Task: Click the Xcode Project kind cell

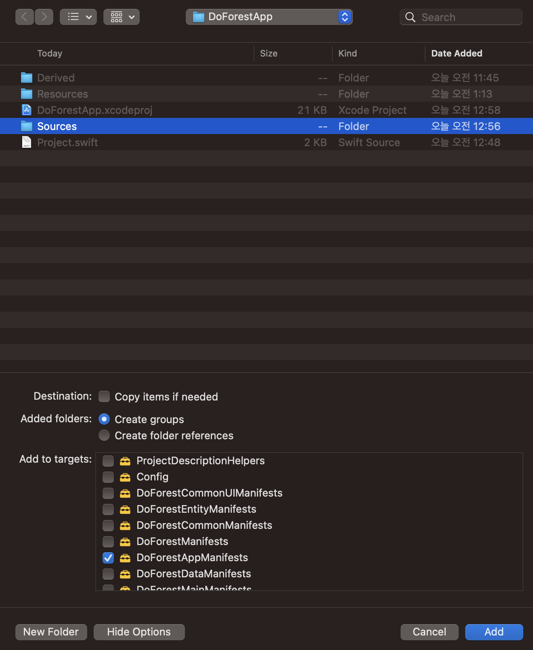Action: click(372, 110)
